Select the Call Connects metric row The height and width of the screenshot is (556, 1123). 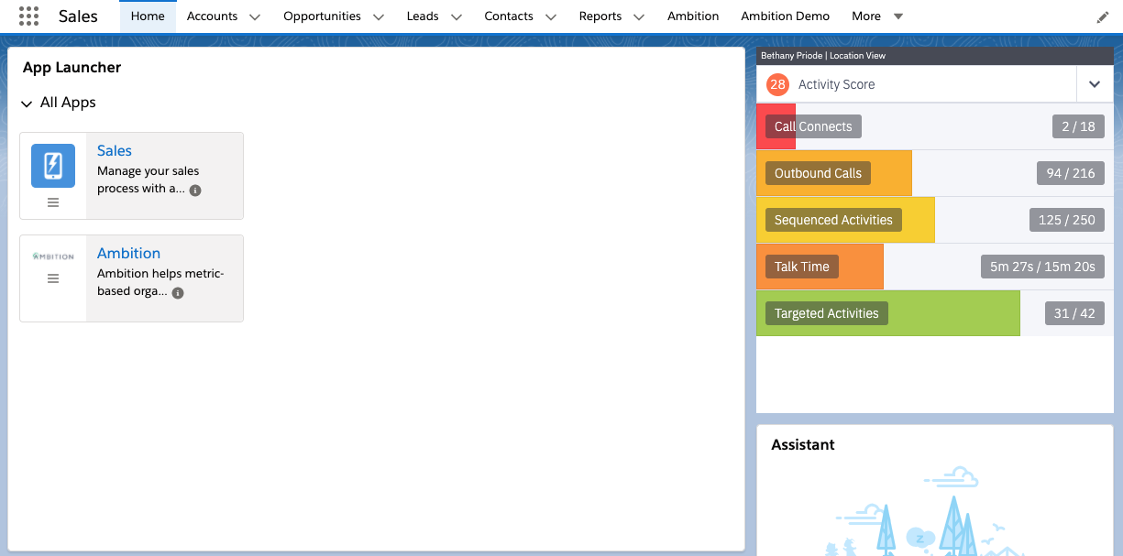coord(871,126)
